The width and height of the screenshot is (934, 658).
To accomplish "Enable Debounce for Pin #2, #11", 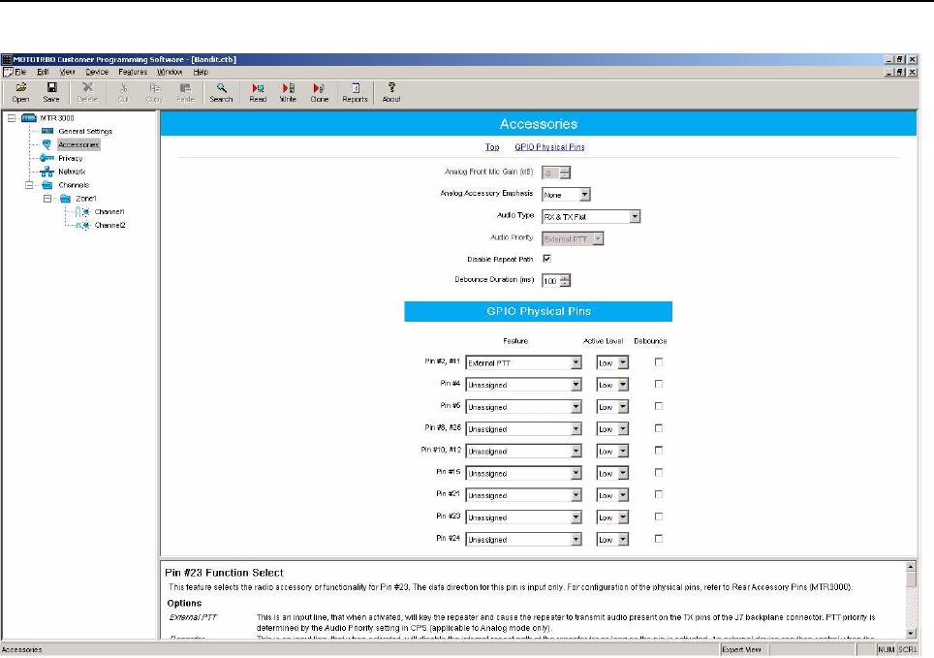I will (658, 361).
